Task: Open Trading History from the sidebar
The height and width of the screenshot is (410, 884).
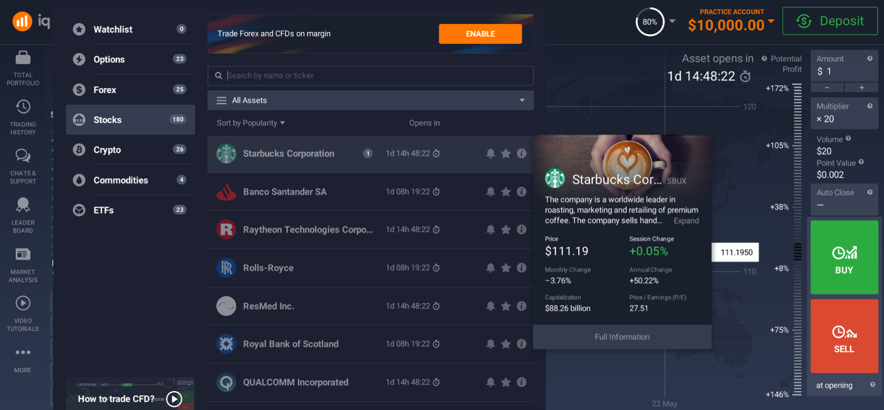Action: (x=23, y=117)
